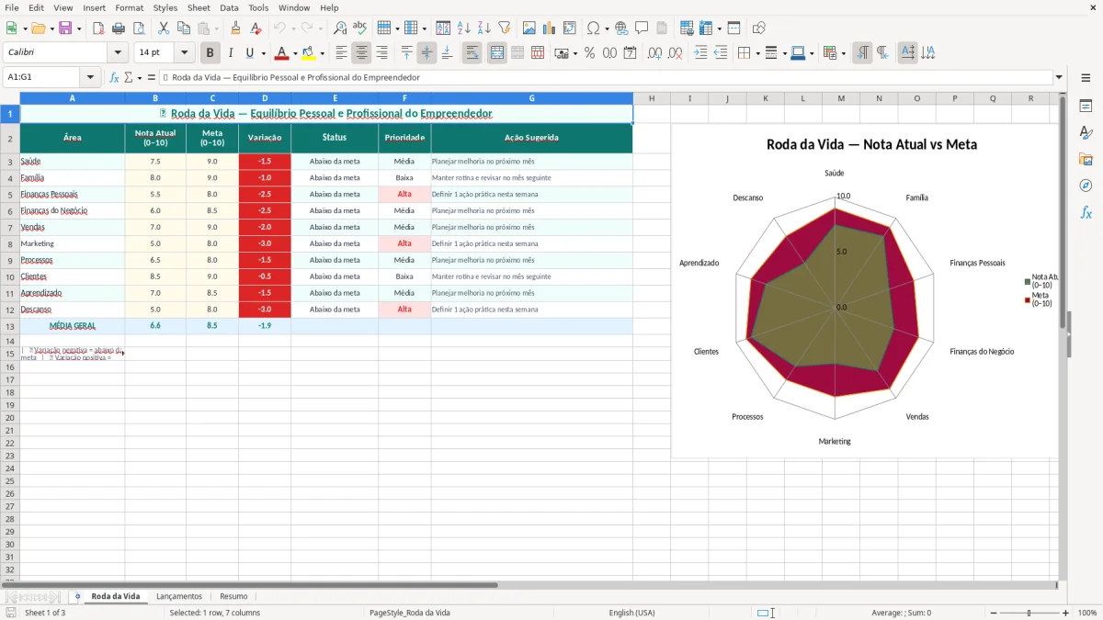The width and height of the screenshot is (1103, 620).
Task: Open the Font Name dropdown
Action: pos(118,53)
